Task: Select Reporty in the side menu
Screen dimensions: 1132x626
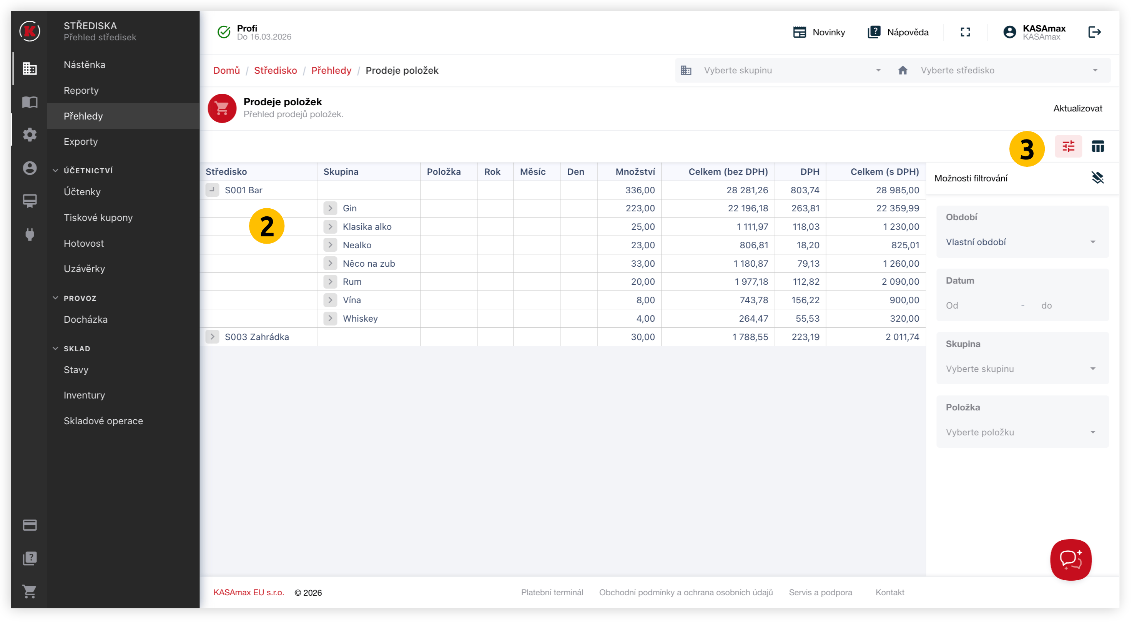Action: [81, 90]
